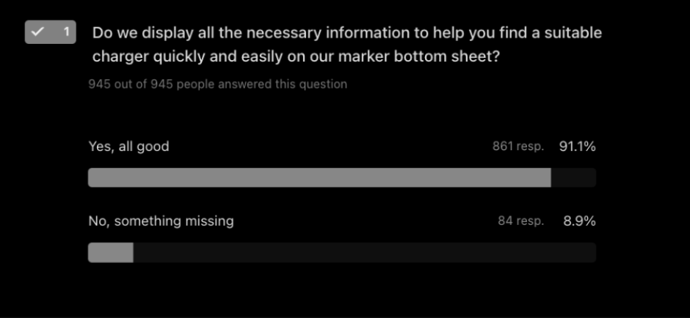The height and width of the screenshot is (318, 690).
Task: Click the "84 resp." response count
Action: (x=520, y=221)
